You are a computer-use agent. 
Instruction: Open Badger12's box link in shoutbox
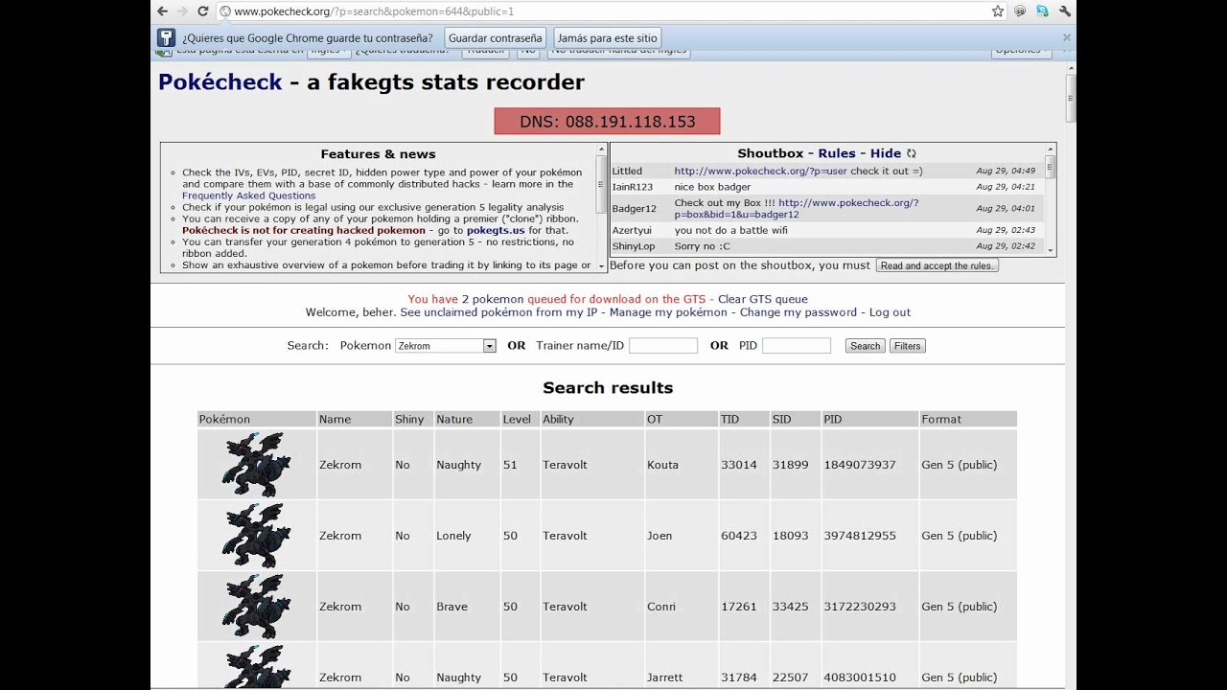tap(796, 208)
